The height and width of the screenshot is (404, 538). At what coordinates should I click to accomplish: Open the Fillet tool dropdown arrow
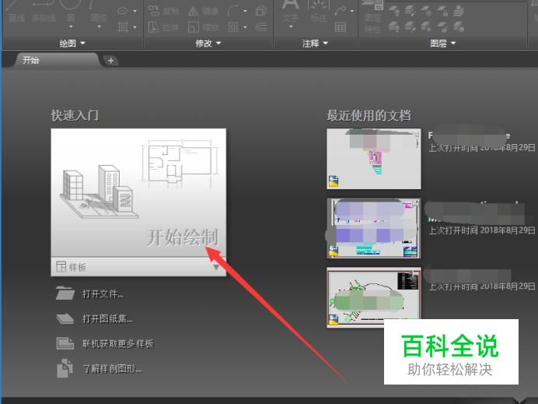(245, 11)
